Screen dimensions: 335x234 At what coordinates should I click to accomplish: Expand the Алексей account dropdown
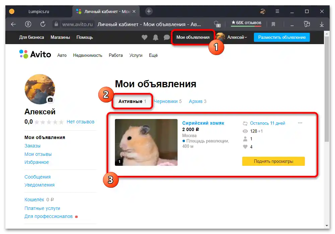237,37
